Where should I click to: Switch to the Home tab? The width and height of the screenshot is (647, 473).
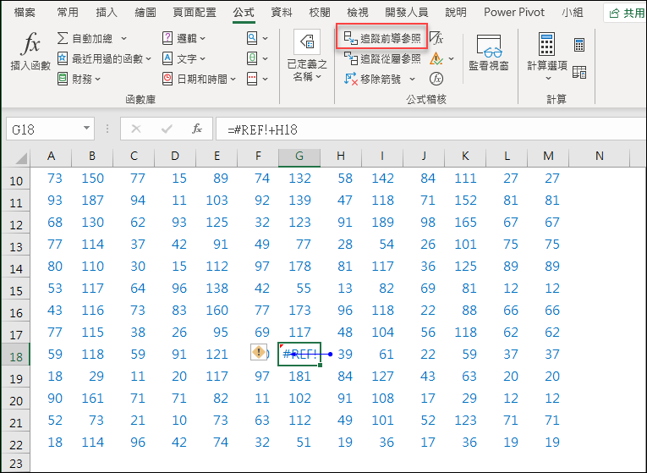point(68,13)
